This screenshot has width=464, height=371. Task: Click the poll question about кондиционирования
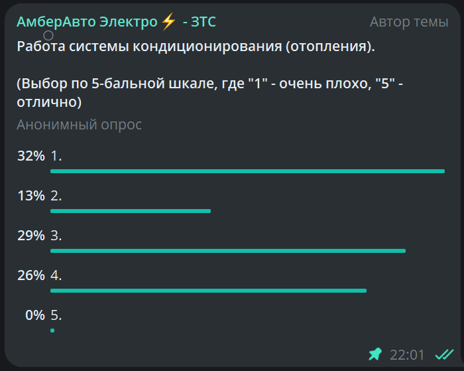tap(196, 46)
